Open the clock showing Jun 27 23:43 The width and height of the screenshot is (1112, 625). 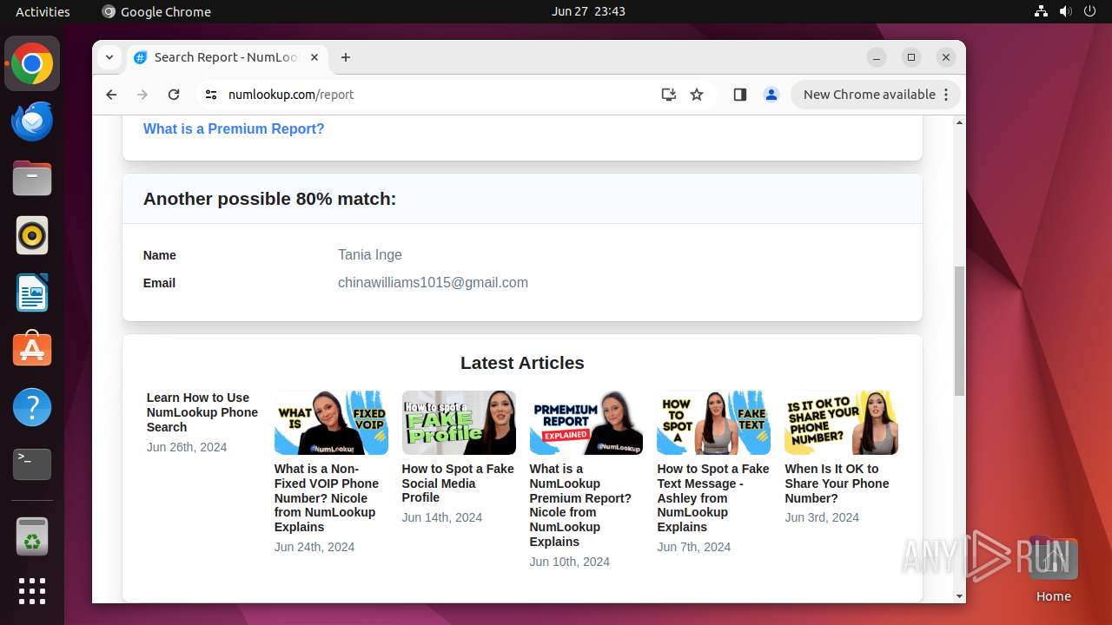click(x=588, y=11)
